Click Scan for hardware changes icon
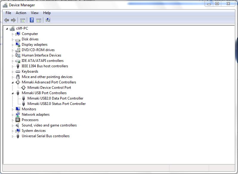This screenshot has height=174, width=238. 48,20
